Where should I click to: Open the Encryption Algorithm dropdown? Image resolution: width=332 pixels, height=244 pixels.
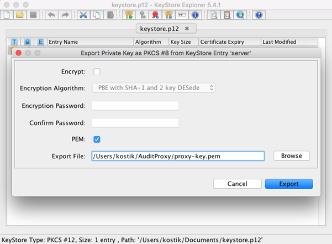click(154, 88)
